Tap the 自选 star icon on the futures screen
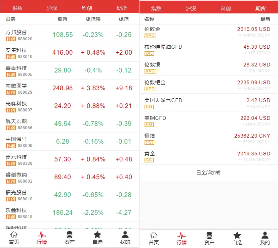The image size is (278, 248). pyautogui.click(x=237, y=235)
